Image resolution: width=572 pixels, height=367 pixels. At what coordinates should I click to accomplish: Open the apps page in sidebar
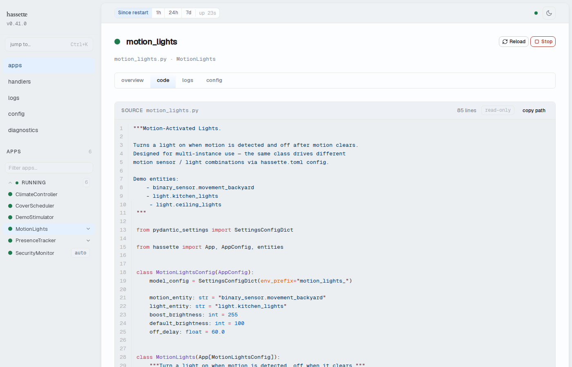49,65
